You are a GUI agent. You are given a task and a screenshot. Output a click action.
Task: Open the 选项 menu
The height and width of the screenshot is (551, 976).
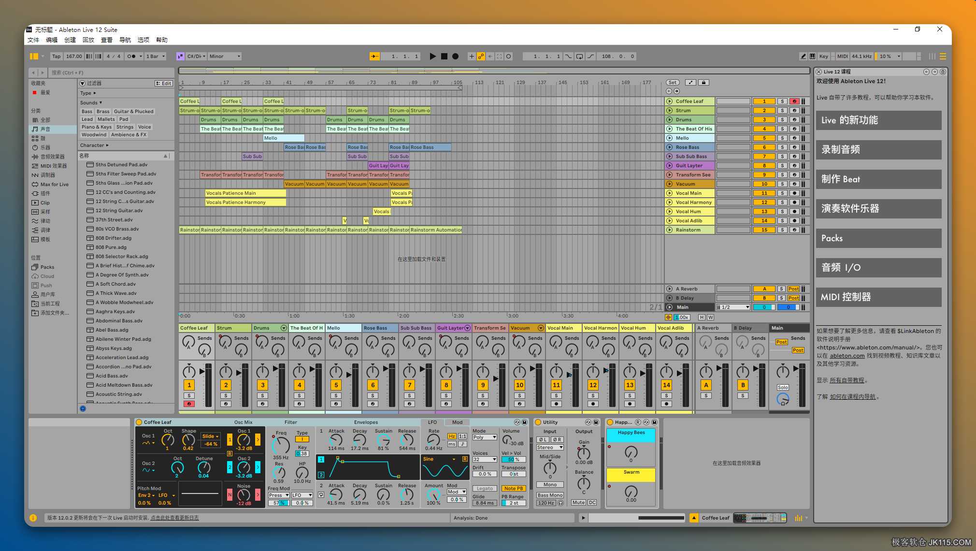tap(144, 40)
